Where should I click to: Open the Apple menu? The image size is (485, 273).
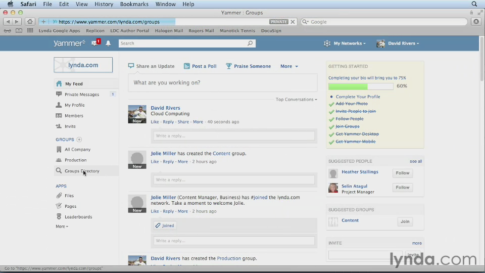coord(10,4)
